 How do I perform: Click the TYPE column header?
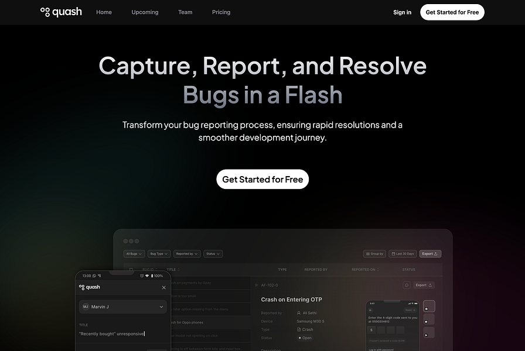[x=282, y=270]
